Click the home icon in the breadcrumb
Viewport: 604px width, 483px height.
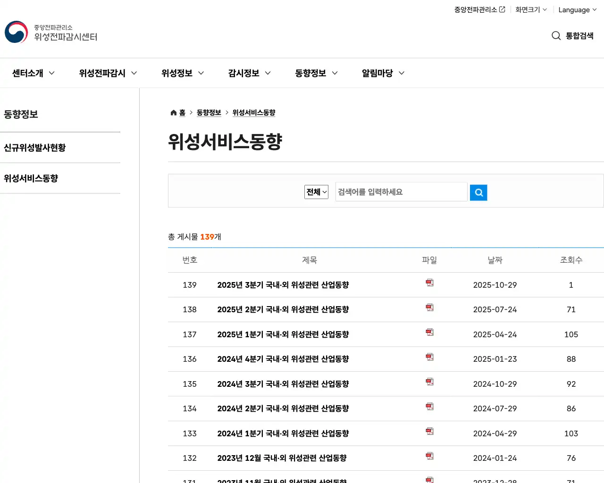173,112
